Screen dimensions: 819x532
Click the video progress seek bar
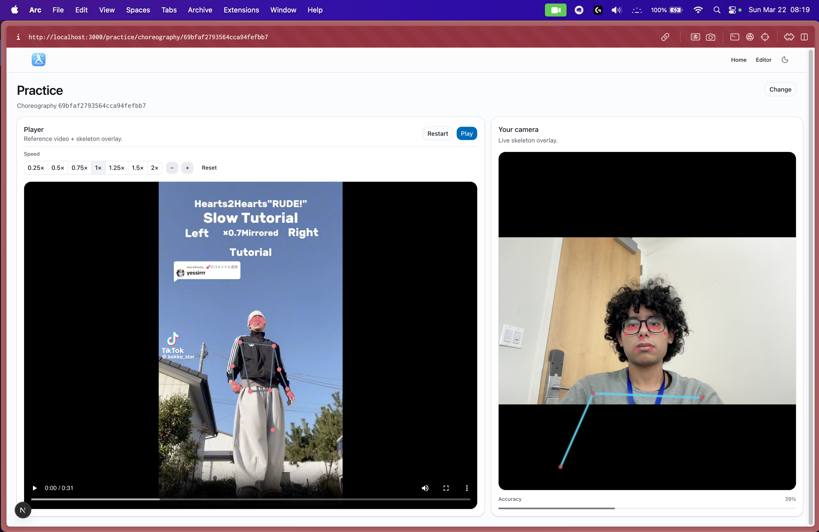pyautogui.click(x=251, y=499)
